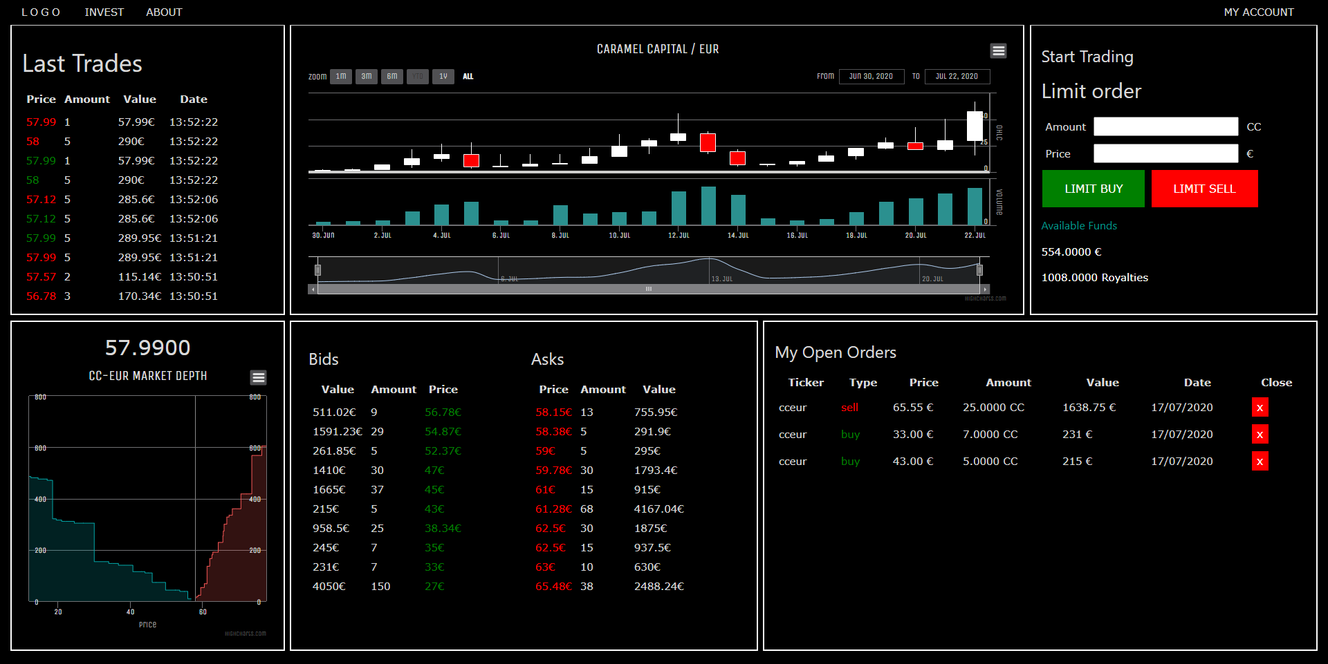Image resolution: width=1328 pixels, height=664 pixels.
Task: Set chart zoom to 6m
Action: click(x=392, y=77)
